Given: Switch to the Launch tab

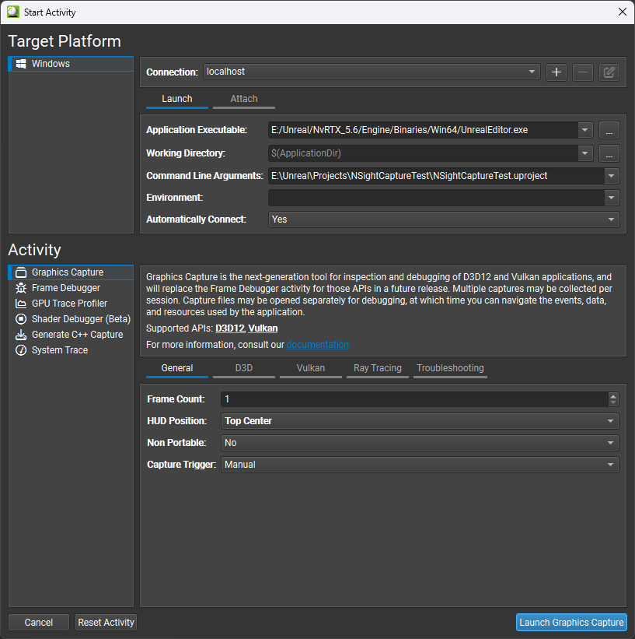Looking at the screenshot, I should 177,99.
